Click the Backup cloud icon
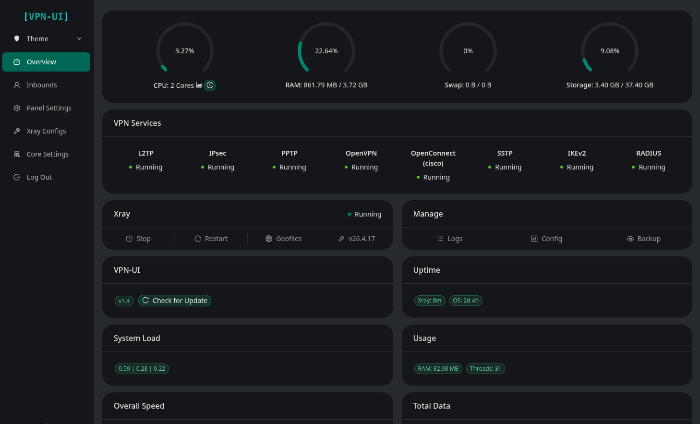 tap(630, 239)
